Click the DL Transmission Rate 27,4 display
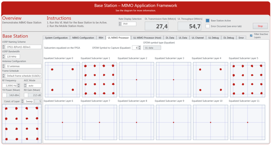This screenshot has width=271, height=145. [x=157, y=26]
